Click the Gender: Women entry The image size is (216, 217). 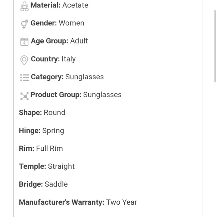57,23
